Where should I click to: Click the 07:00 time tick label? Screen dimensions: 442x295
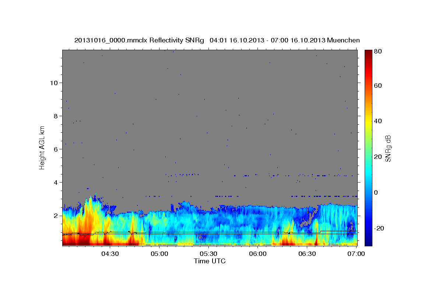point(357,254)
